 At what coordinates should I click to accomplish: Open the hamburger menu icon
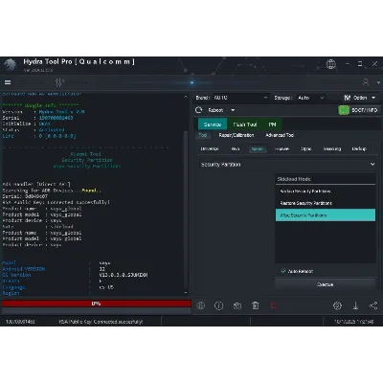[x=8, y=82]
